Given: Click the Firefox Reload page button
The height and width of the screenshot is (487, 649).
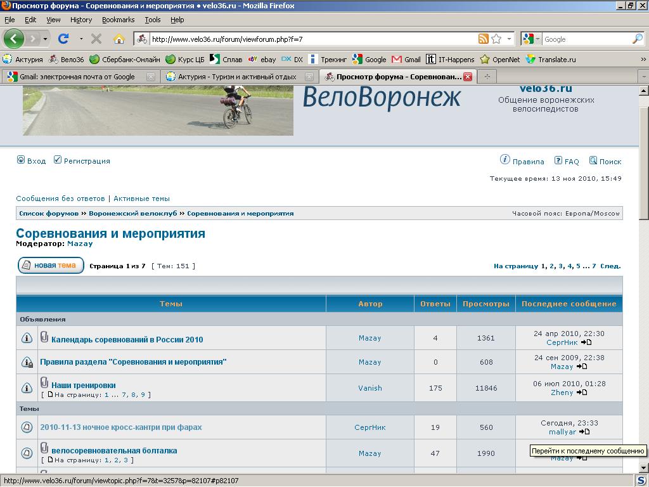Looking at the screenshot, I should click(63, 39).
